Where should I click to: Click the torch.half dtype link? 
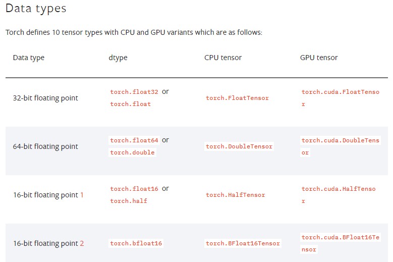point(129,201)
